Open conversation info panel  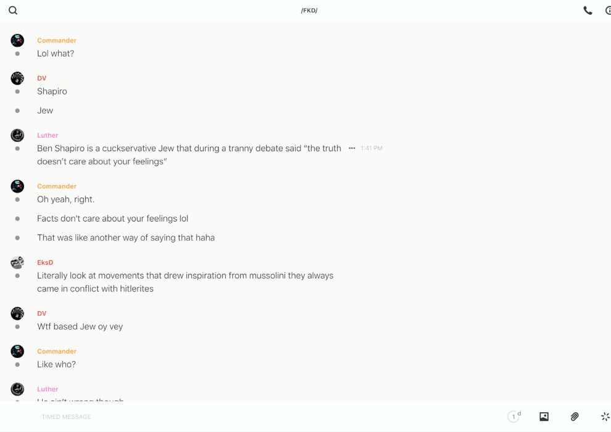coord(608,10)
